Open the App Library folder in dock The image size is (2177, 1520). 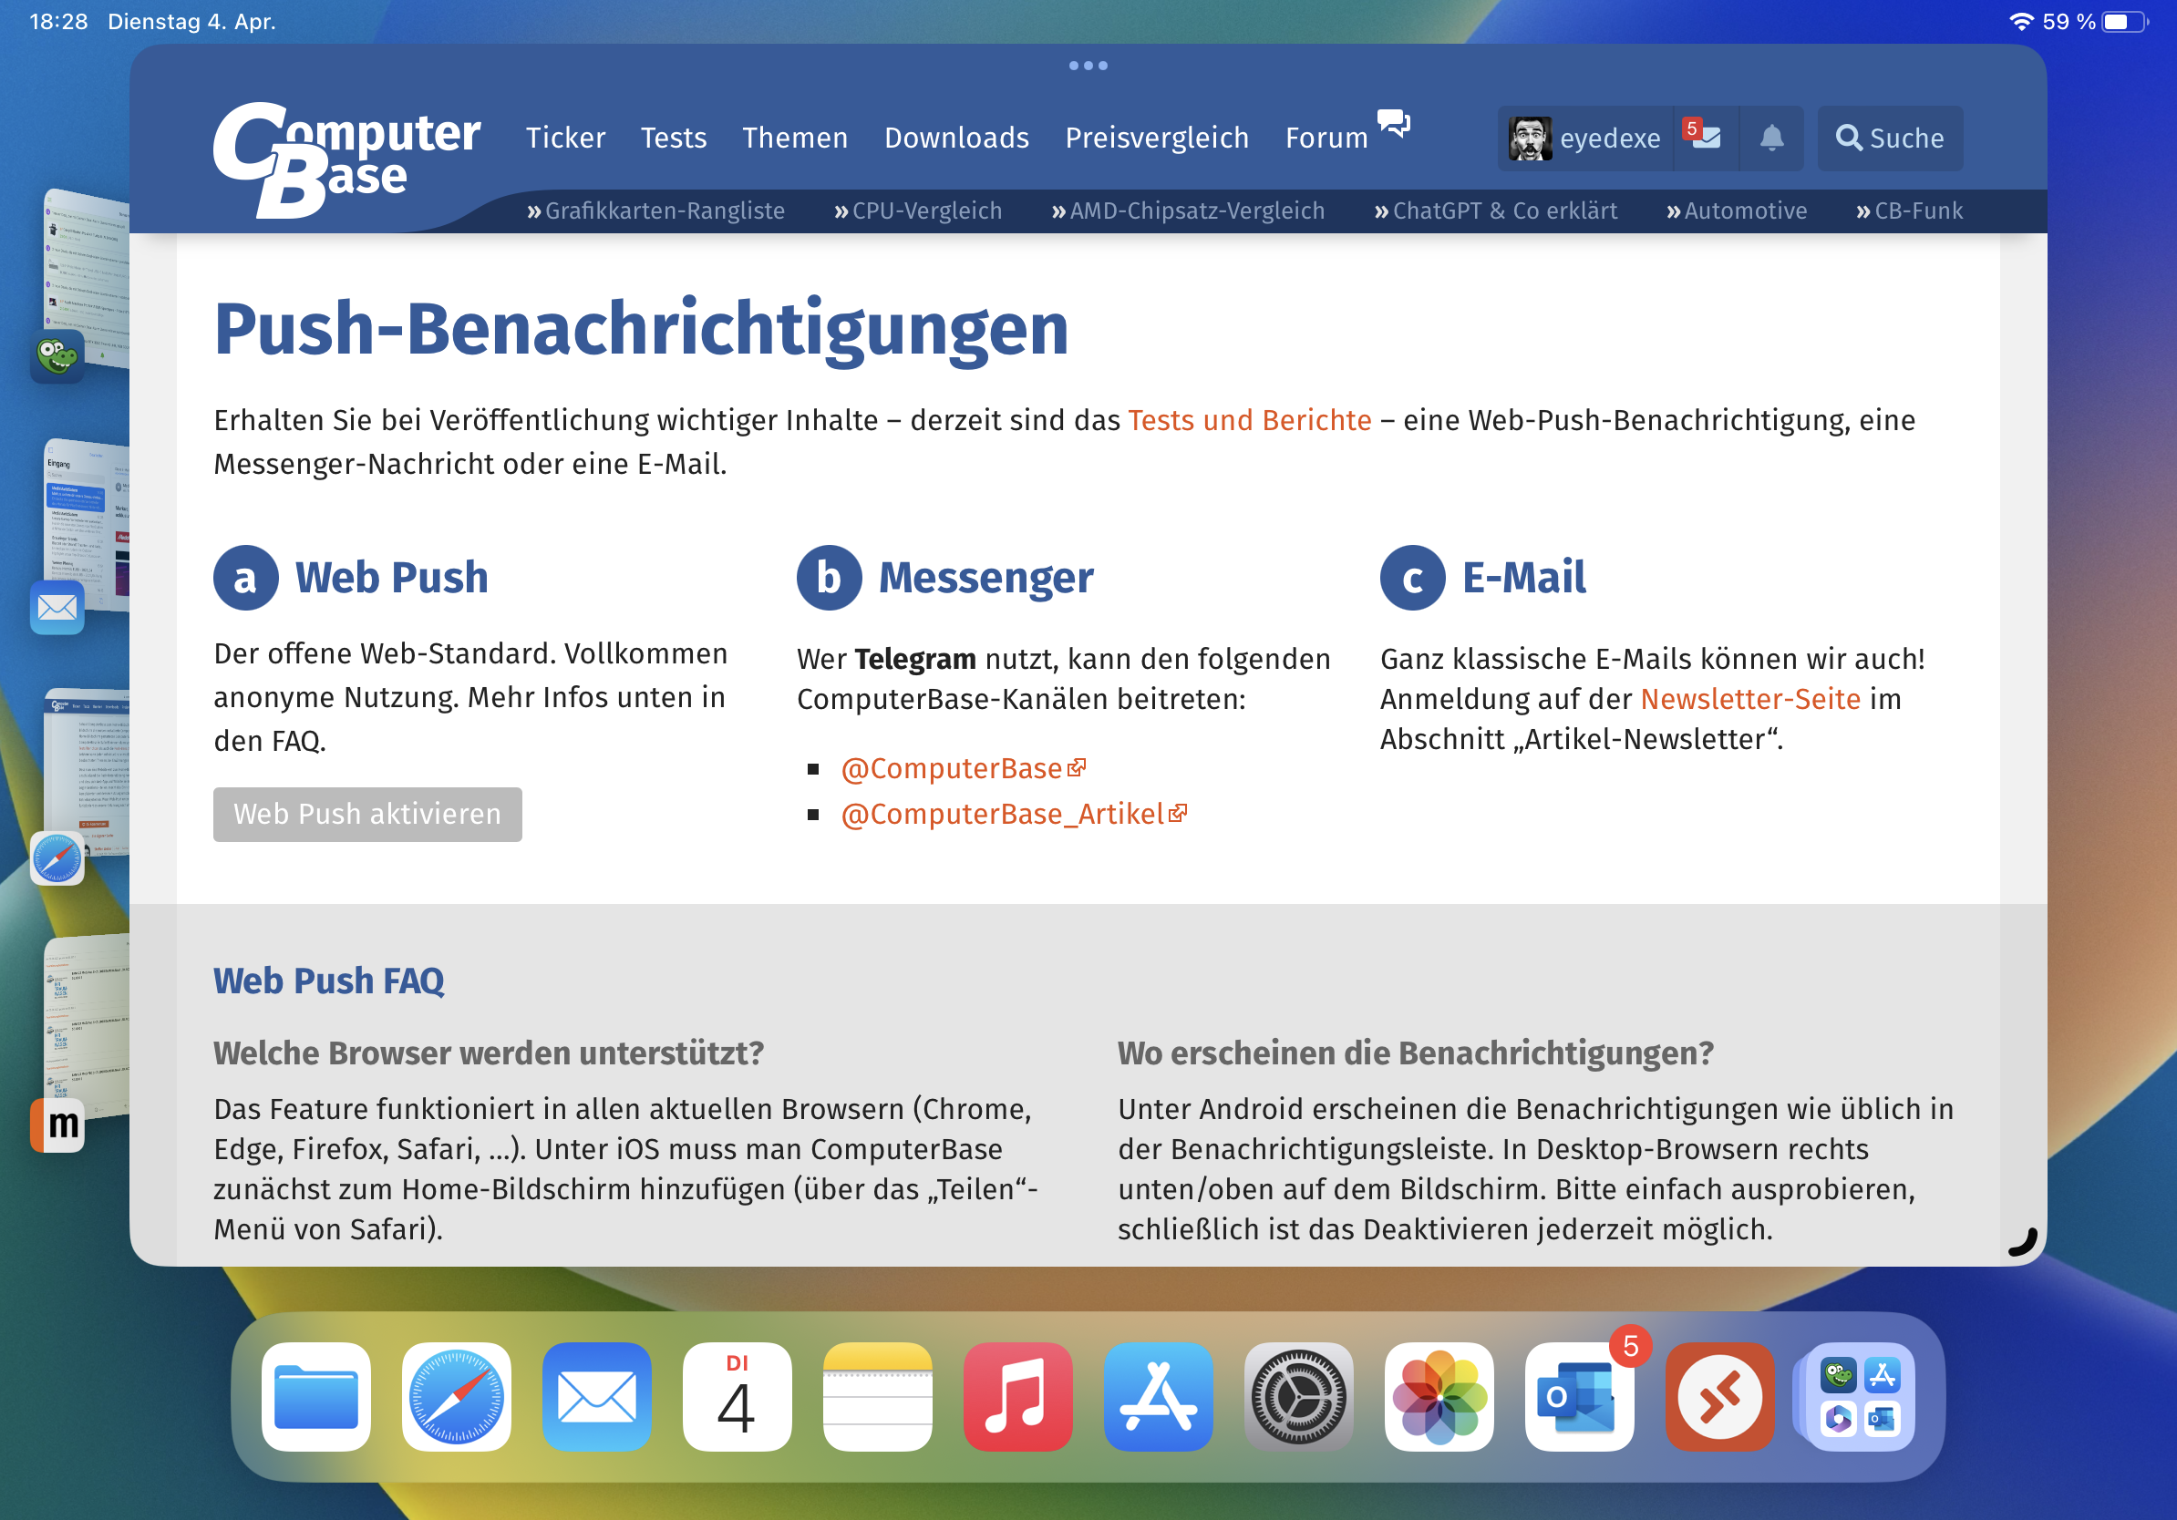(x=1859, y=1396)
